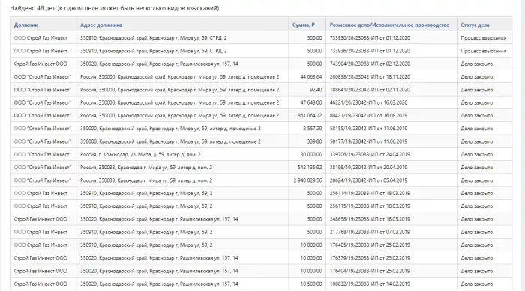Select case number 80421/19/23042-ИП от 16.08.2019
Image resolution: width=525 pixels, height=291 pixels.
368,116
